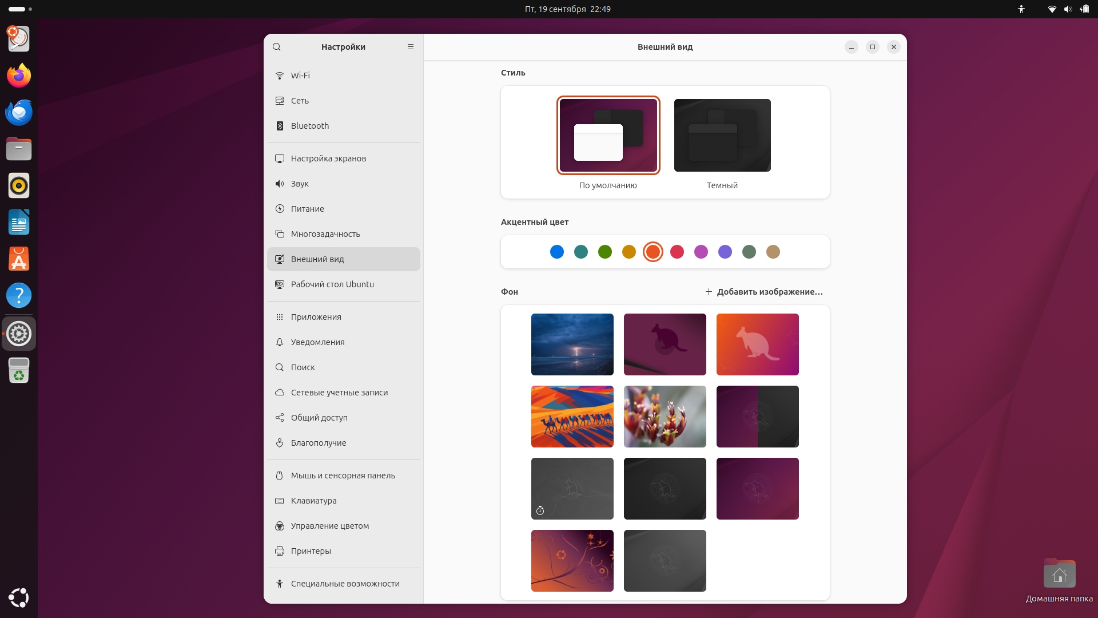Click the Уведомления bell icon

280,342
